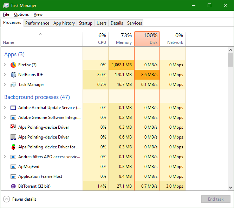Select the Processes tab
234x208 pixels.
(12, 22)
